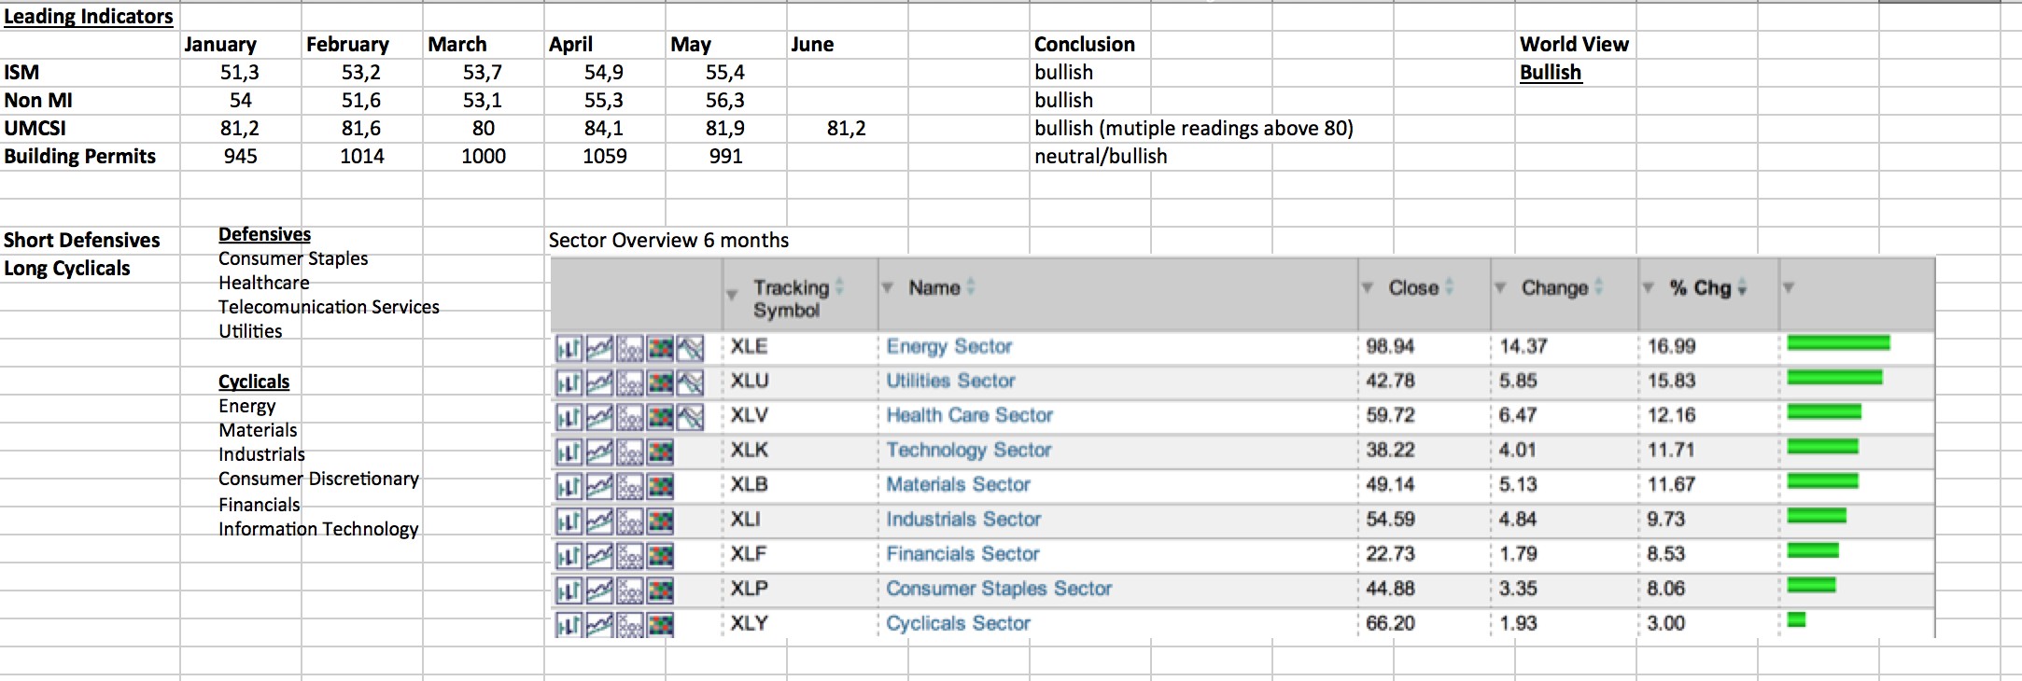Toggle the sort arrows beside Name header
Screen dimensions: 2022x681
[971, 287]
